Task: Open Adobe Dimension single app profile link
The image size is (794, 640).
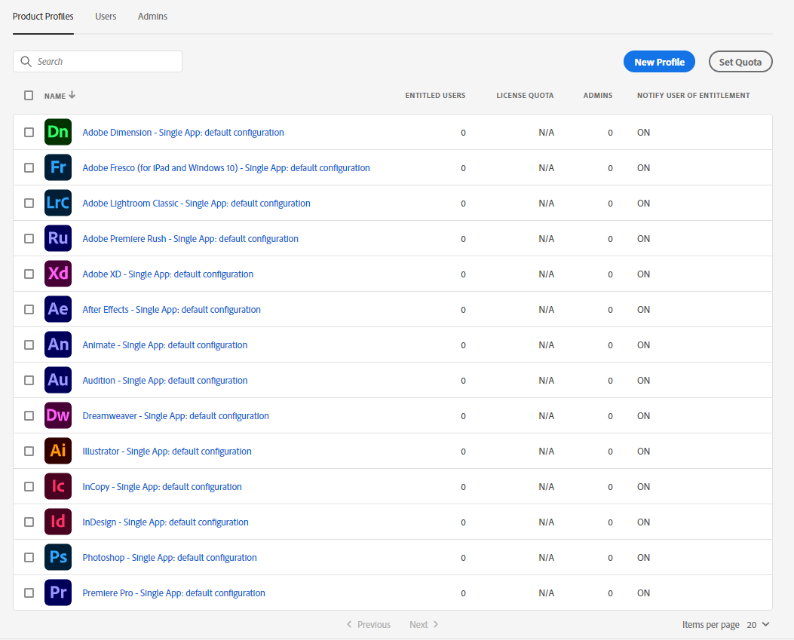Action: 183,132
